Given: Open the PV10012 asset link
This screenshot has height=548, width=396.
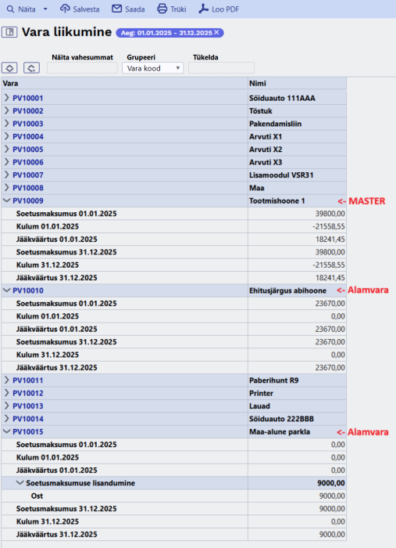Looking at the screenshot, I should click(x=28, y=393).
